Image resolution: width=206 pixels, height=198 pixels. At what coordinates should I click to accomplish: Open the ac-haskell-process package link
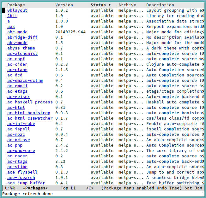pyautogui.click(x=30, y=102)
